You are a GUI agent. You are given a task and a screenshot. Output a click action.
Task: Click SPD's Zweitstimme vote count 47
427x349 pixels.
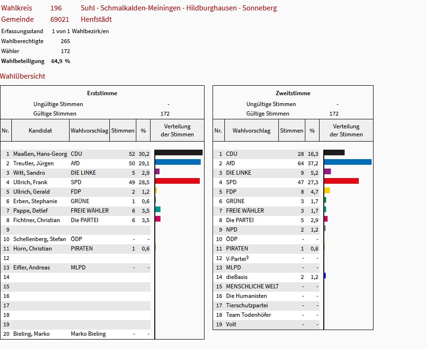301,182
